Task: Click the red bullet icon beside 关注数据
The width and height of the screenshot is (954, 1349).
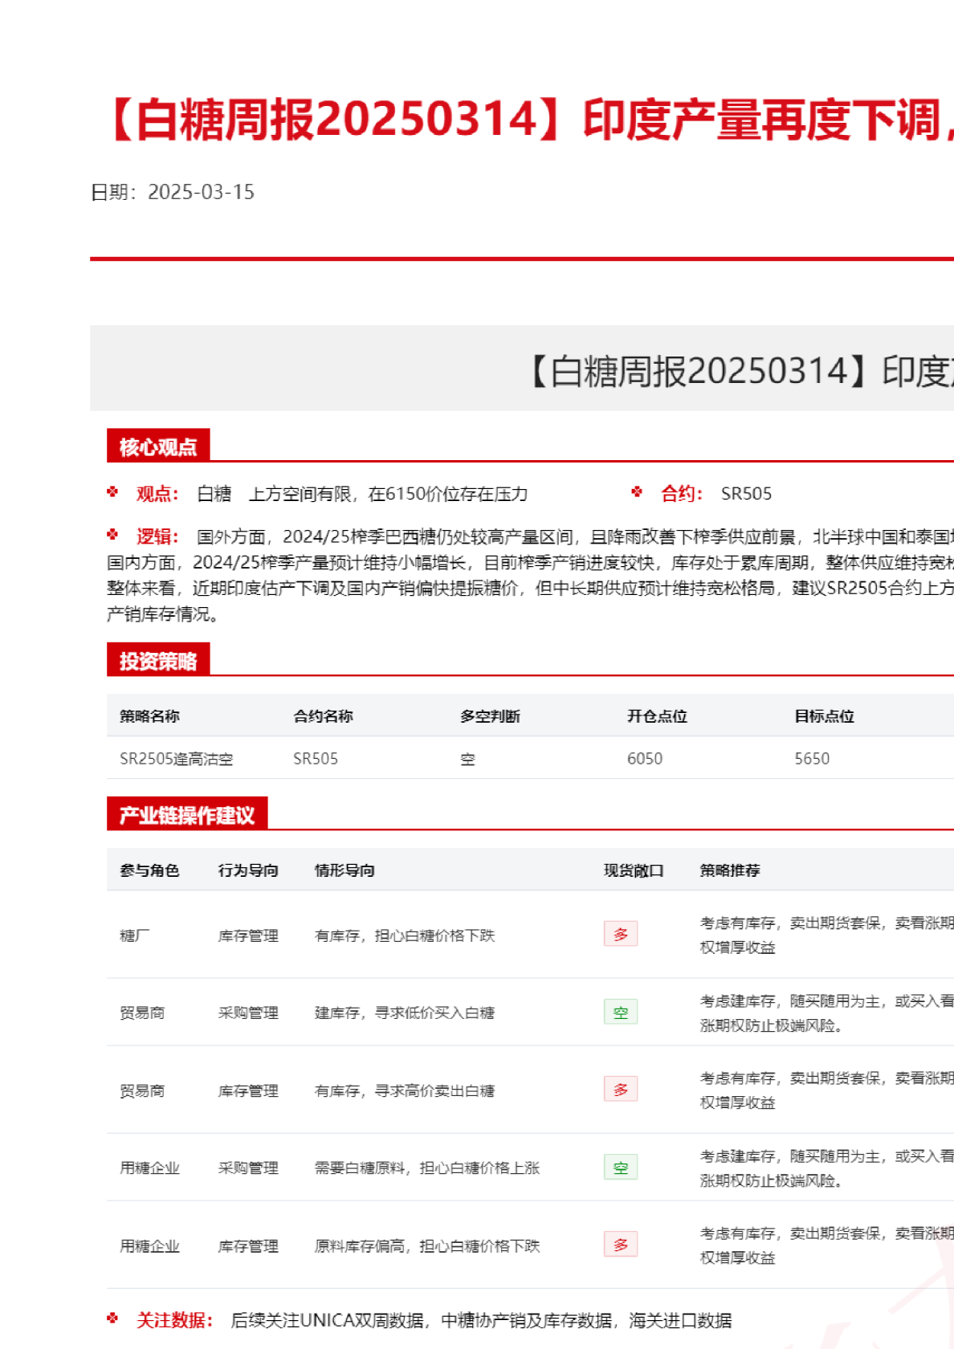Action: 112,1318
